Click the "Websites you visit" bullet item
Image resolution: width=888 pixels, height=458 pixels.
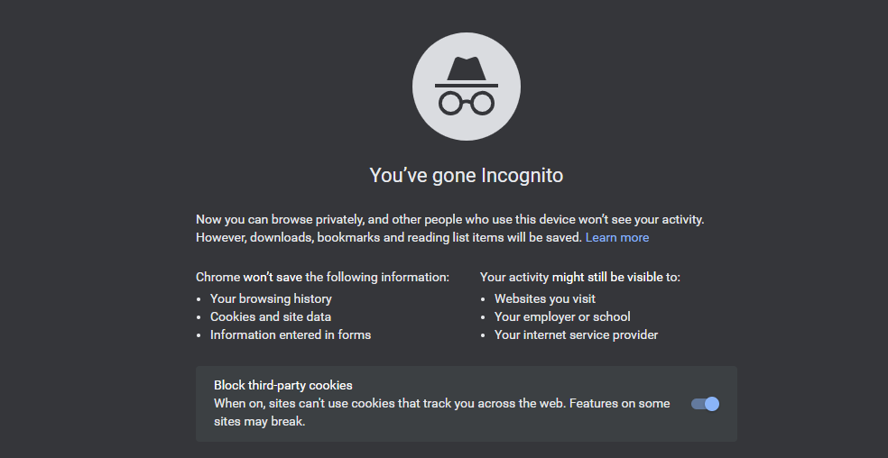pyautogui.click(x=545, y=298)
